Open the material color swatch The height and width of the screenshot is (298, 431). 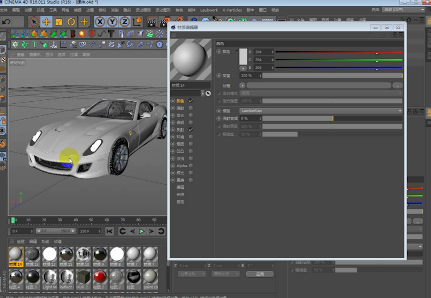point(243,56)
